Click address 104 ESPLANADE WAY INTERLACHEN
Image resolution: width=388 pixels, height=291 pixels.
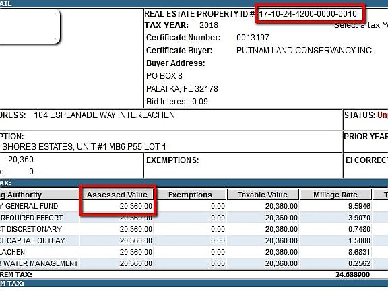point(104,115)
